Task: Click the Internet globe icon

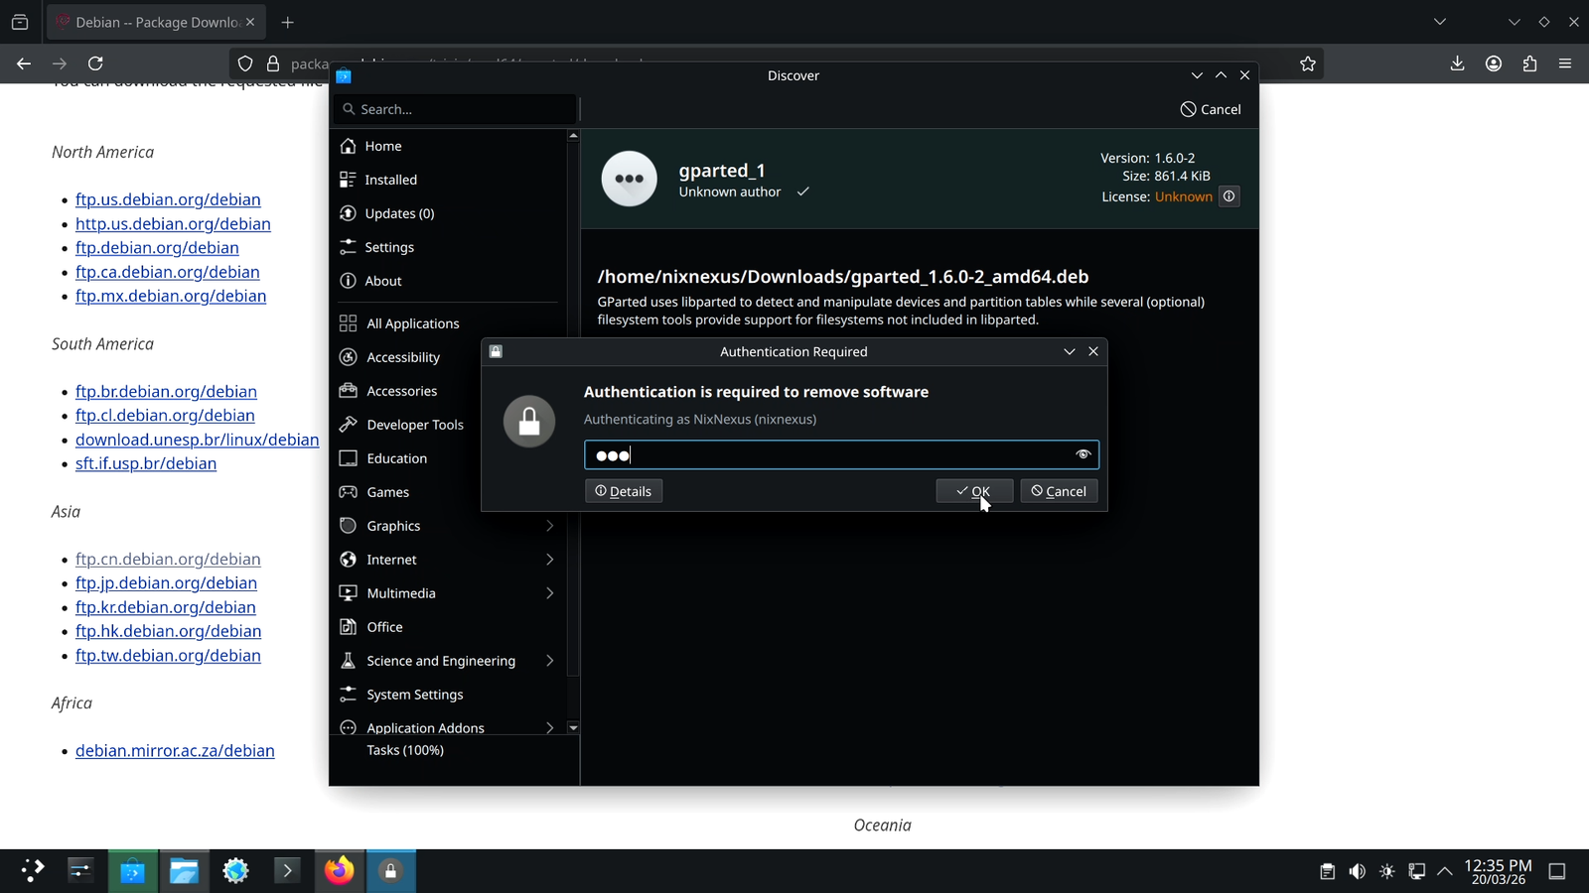Action: point(348,560)
